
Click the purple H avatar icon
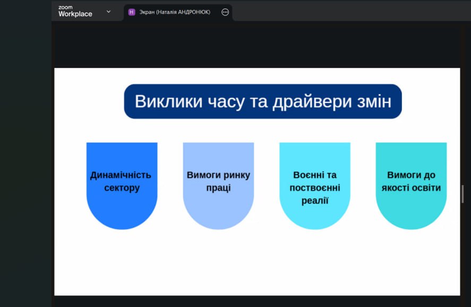(132, 12)
